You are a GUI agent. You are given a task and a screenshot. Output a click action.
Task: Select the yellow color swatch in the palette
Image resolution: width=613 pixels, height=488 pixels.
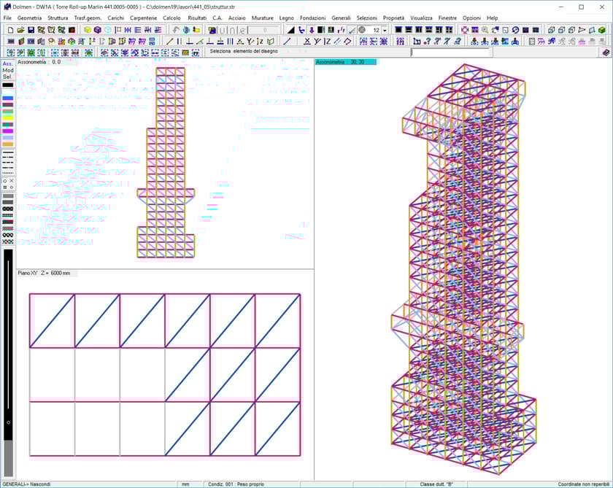7,117
